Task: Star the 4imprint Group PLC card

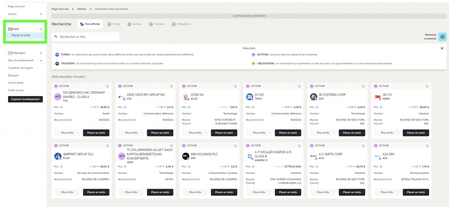Action: [x=107, y=145]
